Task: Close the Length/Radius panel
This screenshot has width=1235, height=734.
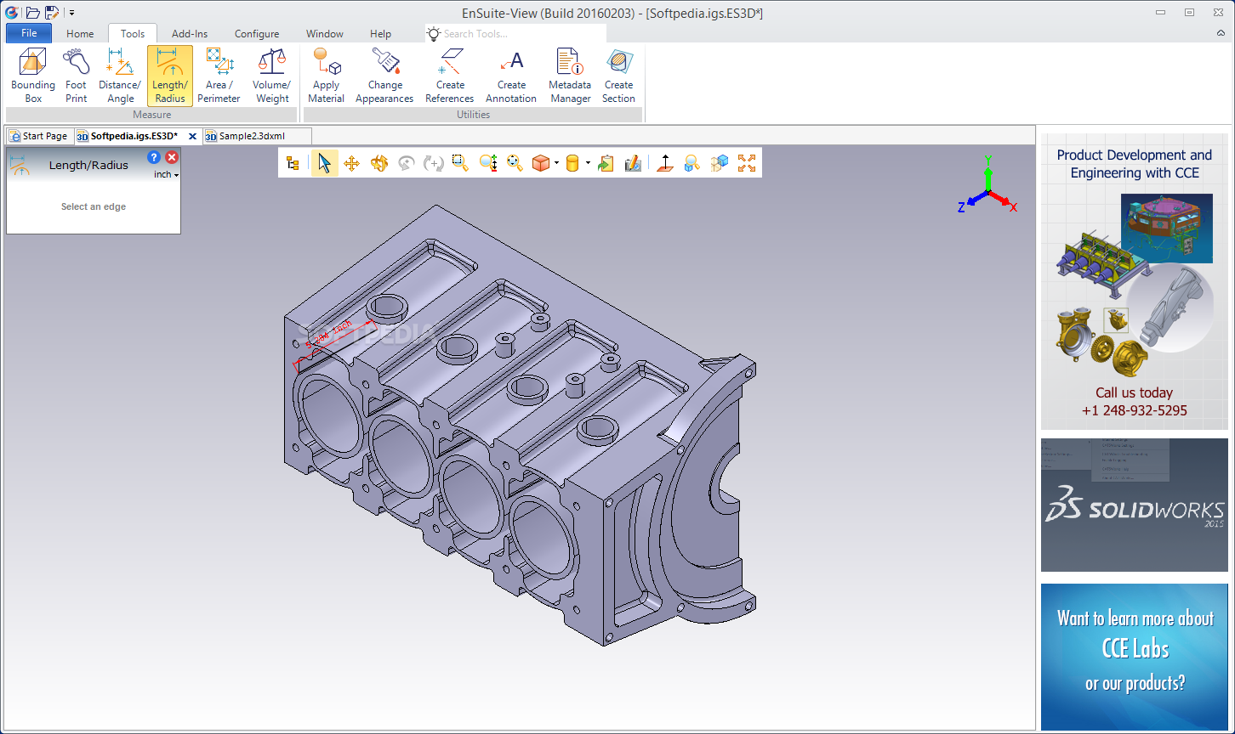Action: click(x=172, y=157)
